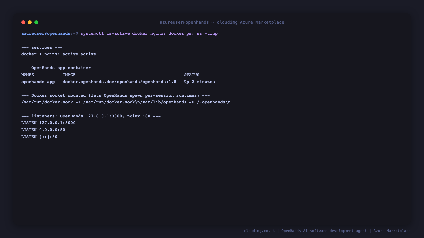Click the line 'LISTEN [::]:80'

[x=39, y=137]
